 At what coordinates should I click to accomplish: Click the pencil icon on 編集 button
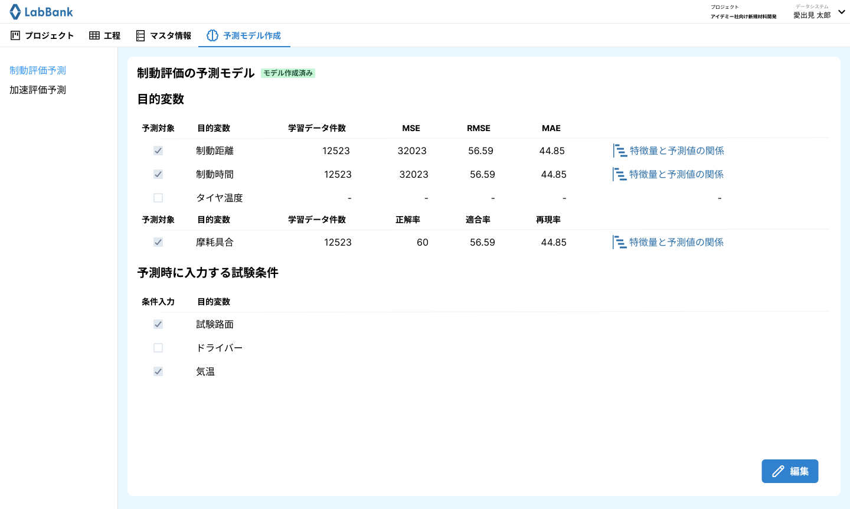click(x=778, y=471)
